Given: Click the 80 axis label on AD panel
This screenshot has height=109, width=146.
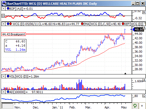Looking at the screenshot, I should (137, 96).
